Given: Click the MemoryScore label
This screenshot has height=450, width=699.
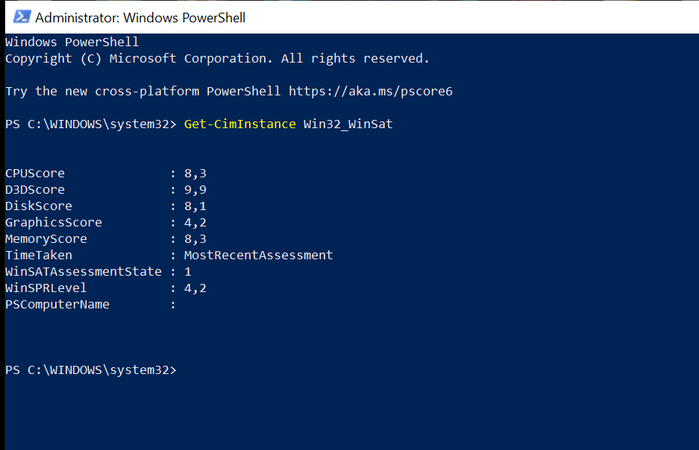Looking at the screenshot, I should pyautogui.click(x=46, y=238).
